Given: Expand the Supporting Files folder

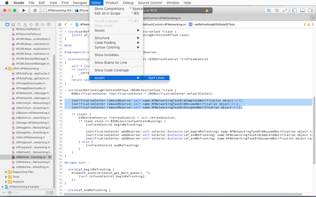Looking at the screenshot, I should (x=6, y=172).
